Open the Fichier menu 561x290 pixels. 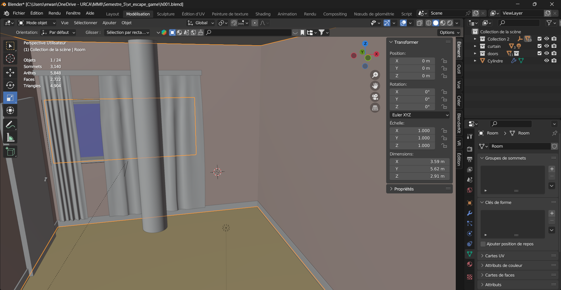[x=19, y=13]
